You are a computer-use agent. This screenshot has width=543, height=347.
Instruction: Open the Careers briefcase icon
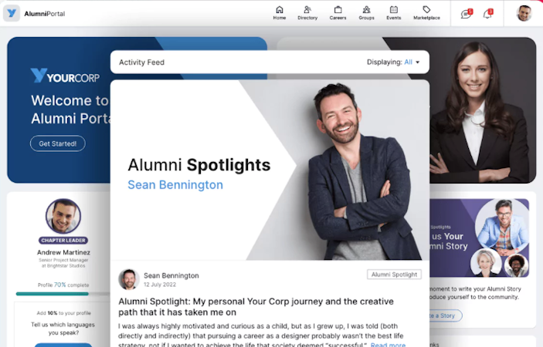pyautogui.click(x=338, y=10)
